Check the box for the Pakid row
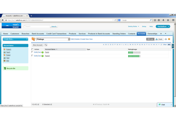Screen dimensions: 176x121 tap(32, 52)
